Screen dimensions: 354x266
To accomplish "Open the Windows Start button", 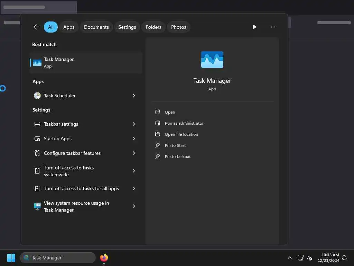I will [x=11, y=258].
